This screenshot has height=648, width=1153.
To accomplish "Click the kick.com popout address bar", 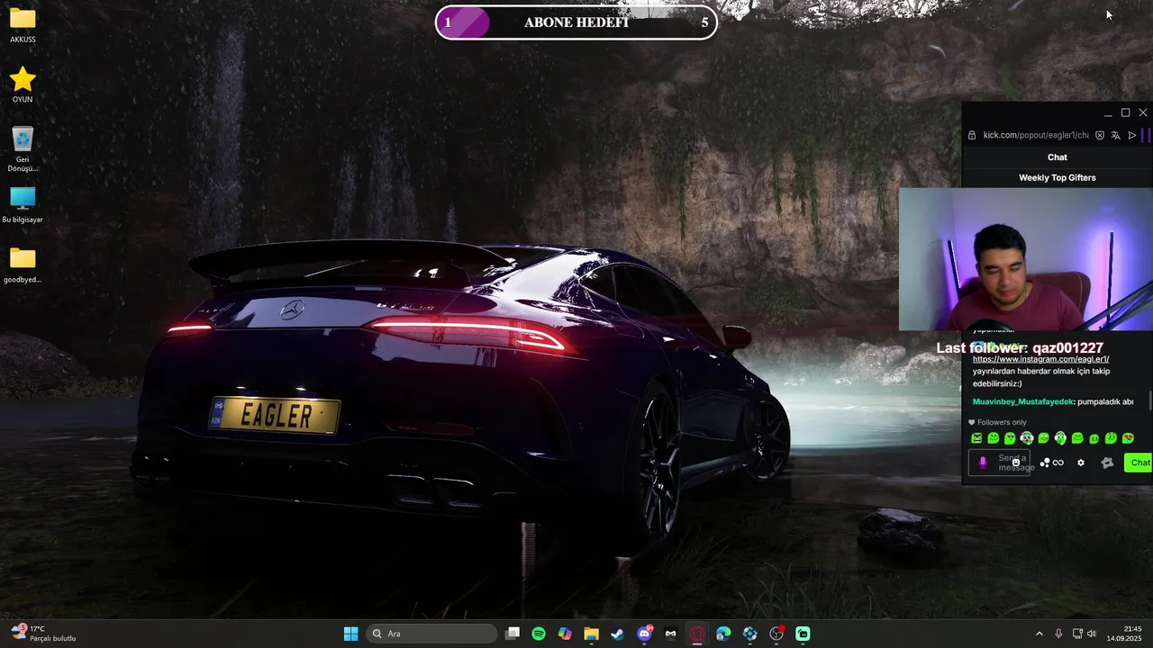I will tap(1036, 135).
